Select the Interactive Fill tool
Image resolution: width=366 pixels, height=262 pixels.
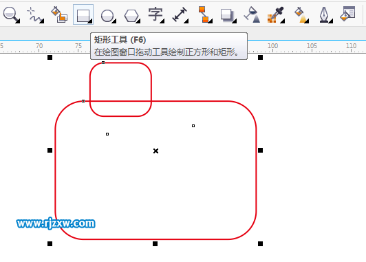pyautogui.click(x=301, y=15)
